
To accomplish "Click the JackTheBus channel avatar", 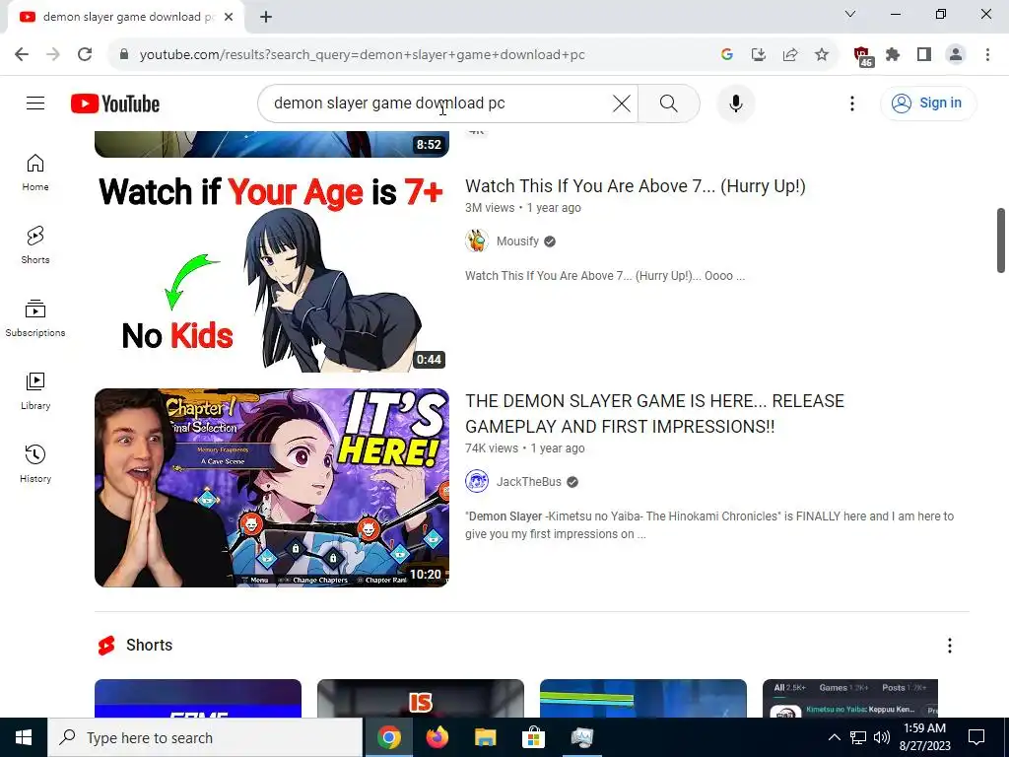I will point(477,481).
